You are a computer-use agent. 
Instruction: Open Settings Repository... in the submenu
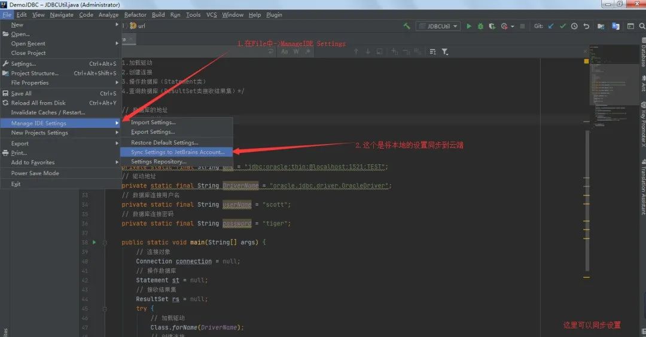click(x=176, y=162)
